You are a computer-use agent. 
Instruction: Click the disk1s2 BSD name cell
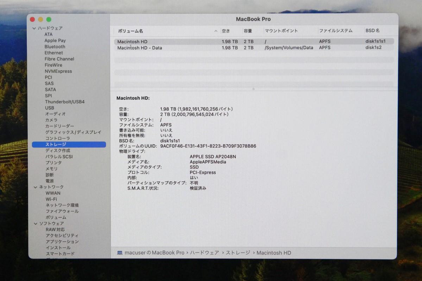point(373,47)
